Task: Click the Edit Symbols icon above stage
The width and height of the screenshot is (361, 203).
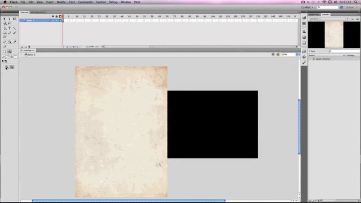Action: coord(278,55)
